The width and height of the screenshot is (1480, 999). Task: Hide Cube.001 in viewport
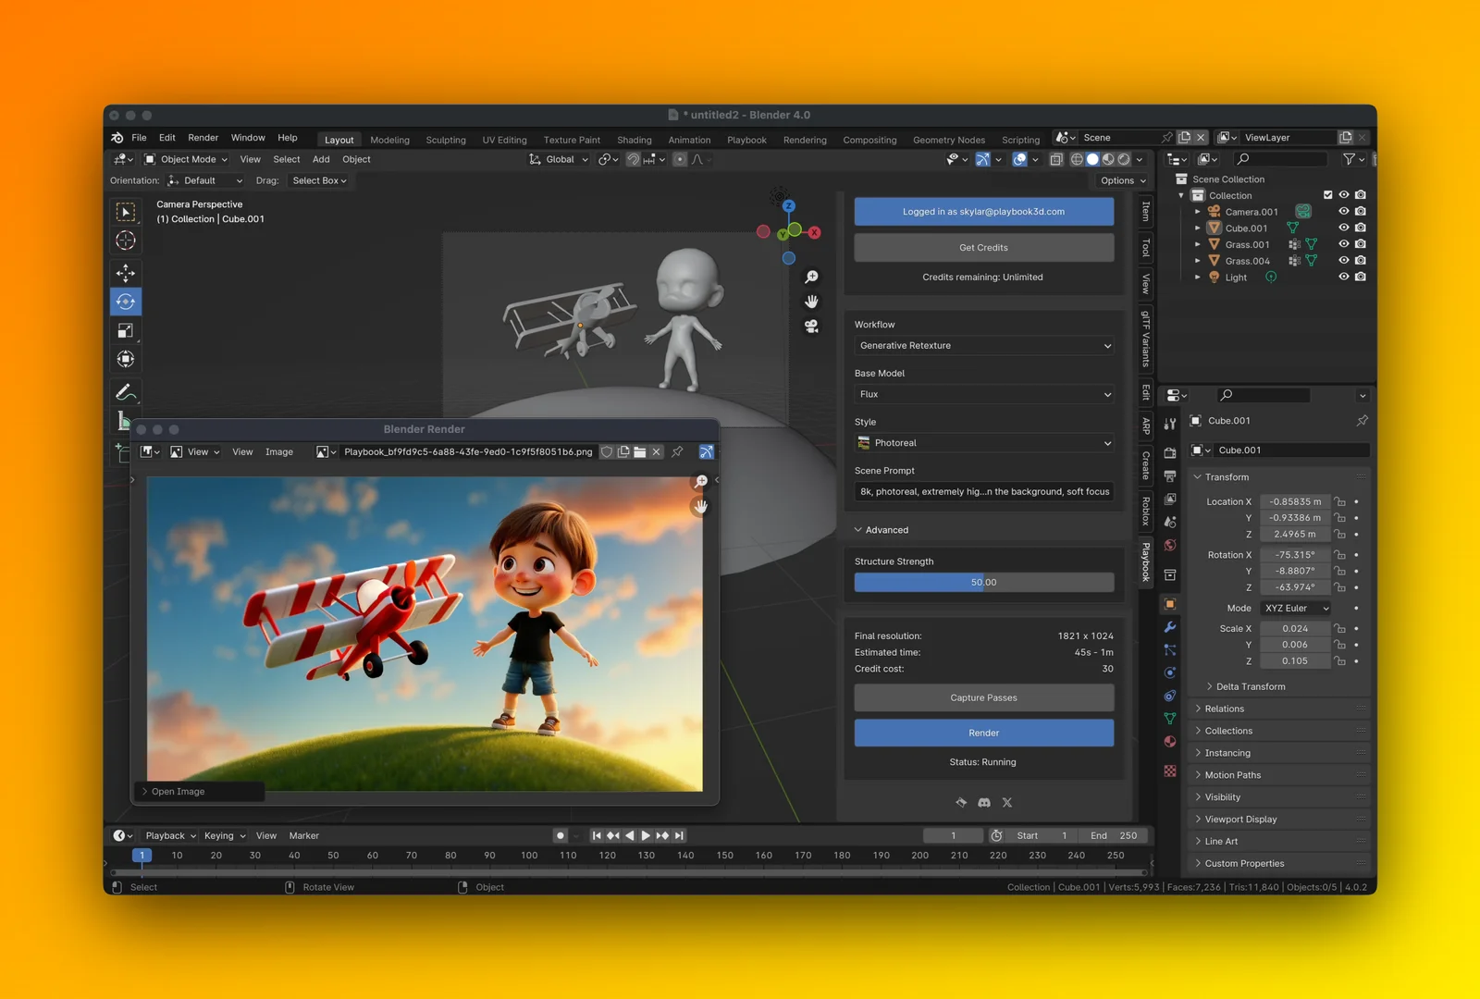click(x=1343, y=228)
